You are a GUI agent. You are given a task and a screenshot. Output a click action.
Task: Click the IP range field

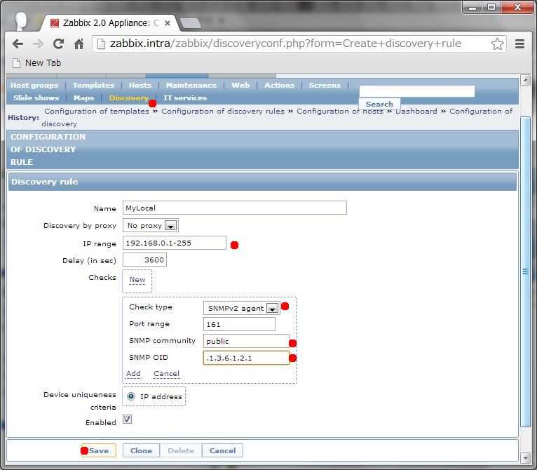175,243
